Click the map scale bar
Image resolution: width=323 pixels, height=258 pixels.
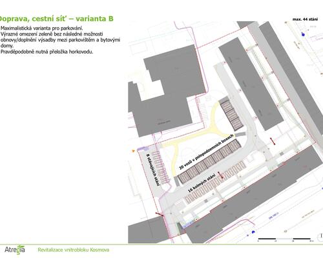[285, 239]
